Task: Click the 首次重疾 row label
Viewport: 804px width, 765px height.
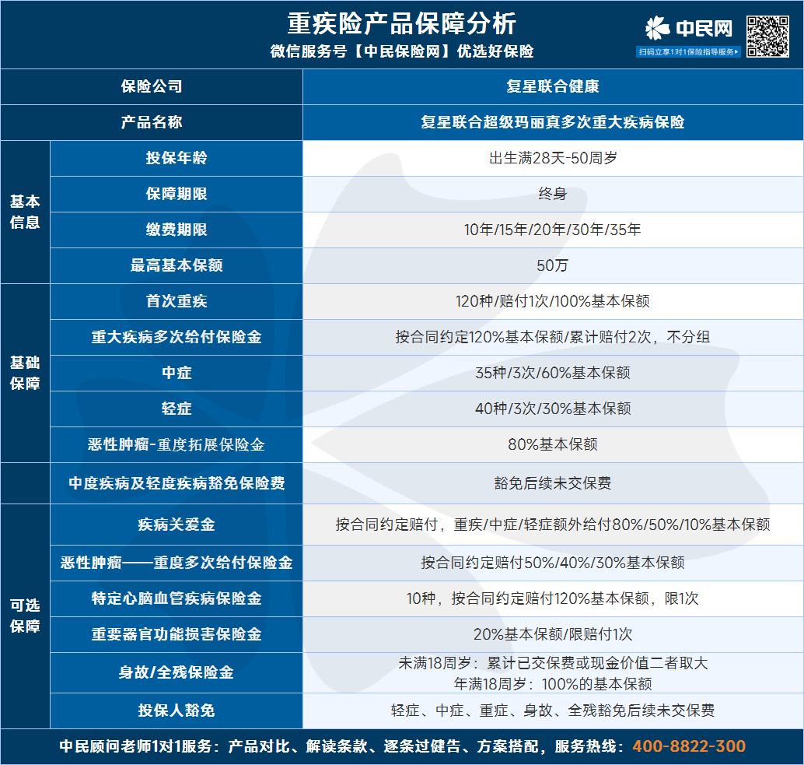Action: 177,301
